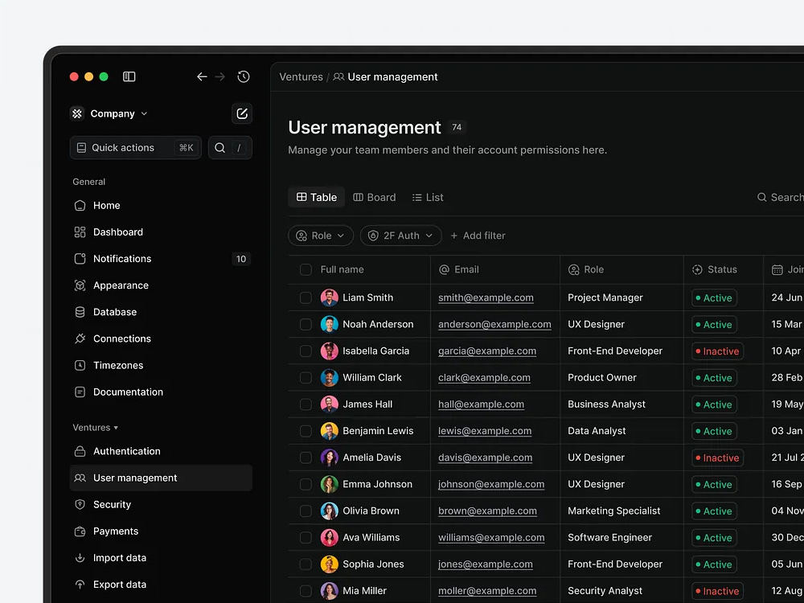
Task: Click the Authentication lock icon
Action: 80,451
